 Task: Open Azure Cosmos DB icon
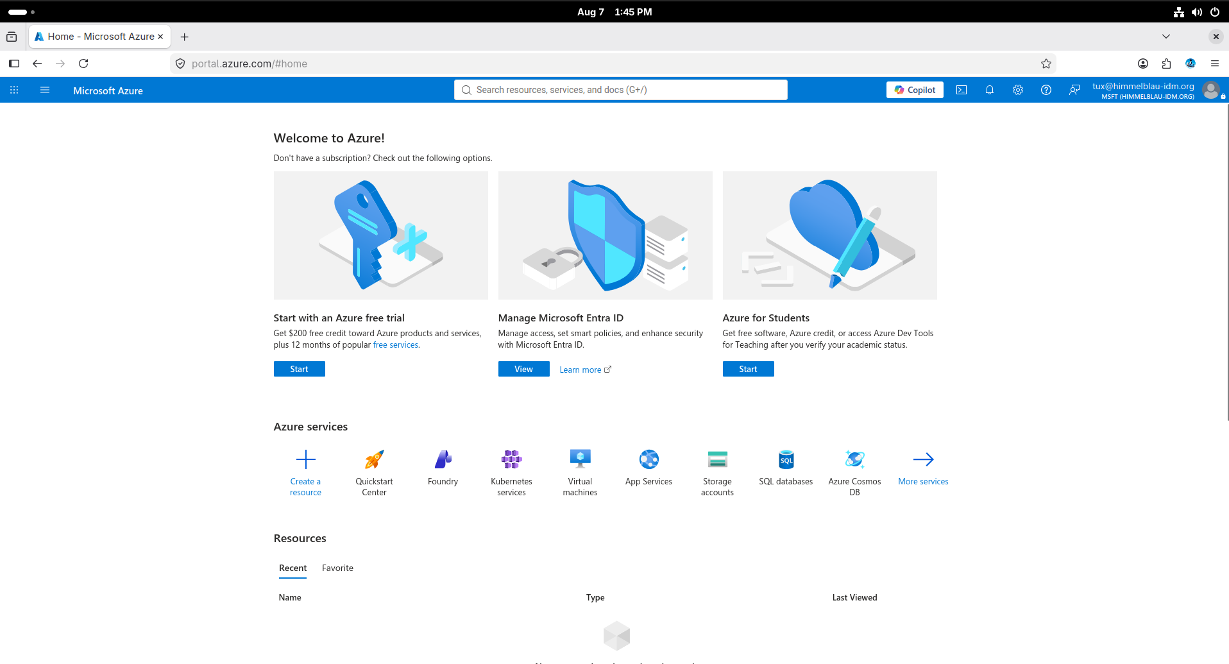click(855, 459)
